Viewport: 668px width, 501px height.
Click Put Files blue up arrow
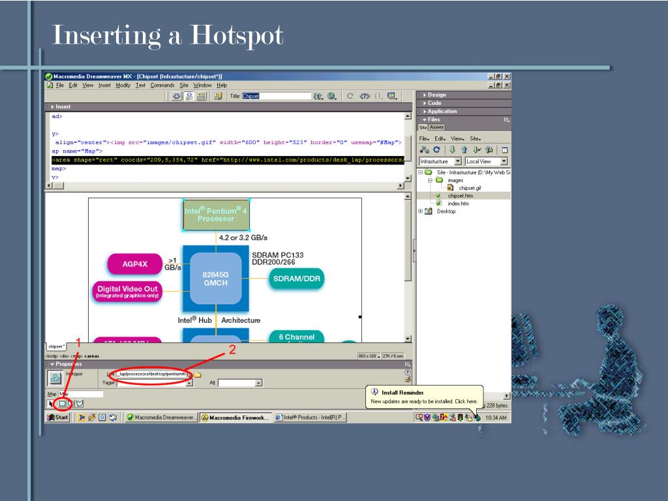[x=464, y=150]
